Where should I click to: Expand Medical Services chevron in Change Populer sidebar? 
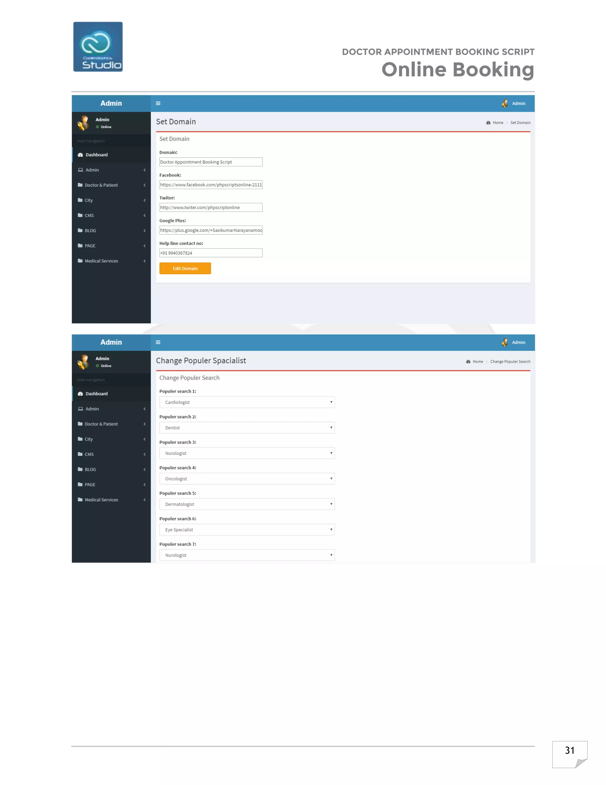click(x=145, y=500)
